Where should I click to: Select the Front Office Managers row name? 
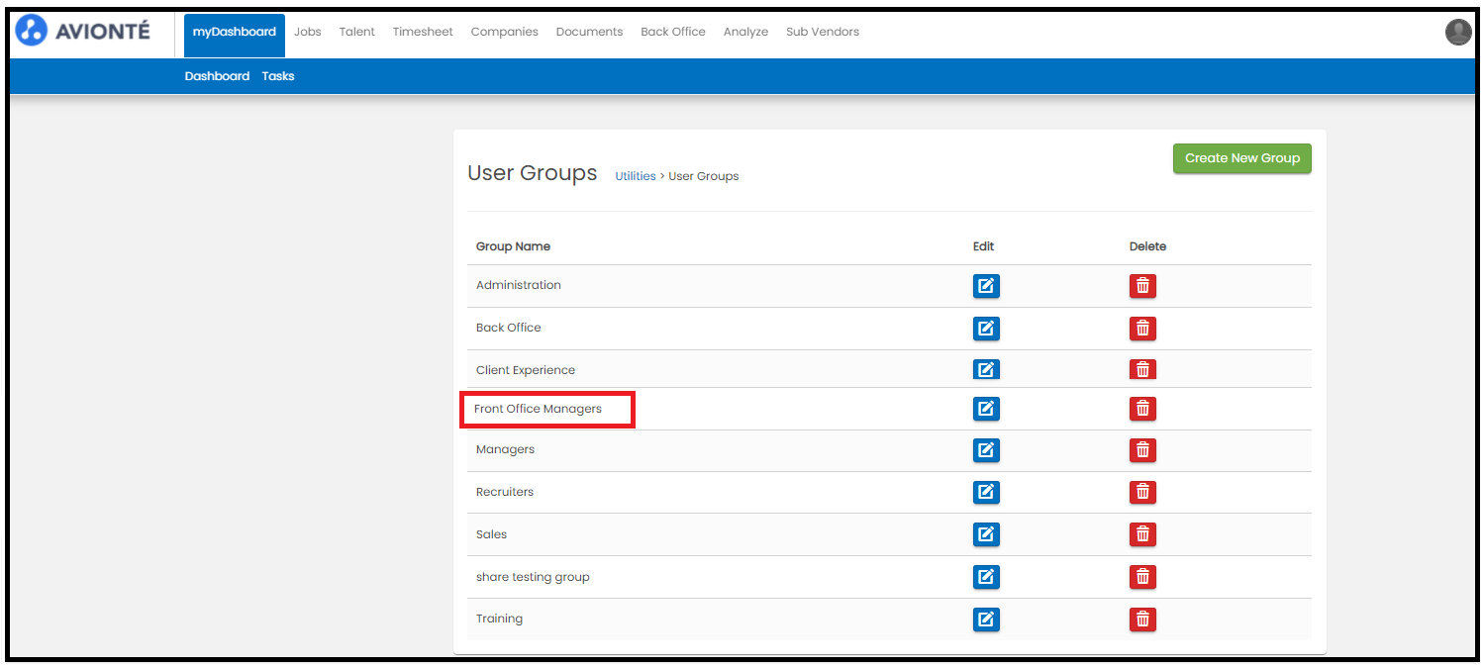coord(538,409)
